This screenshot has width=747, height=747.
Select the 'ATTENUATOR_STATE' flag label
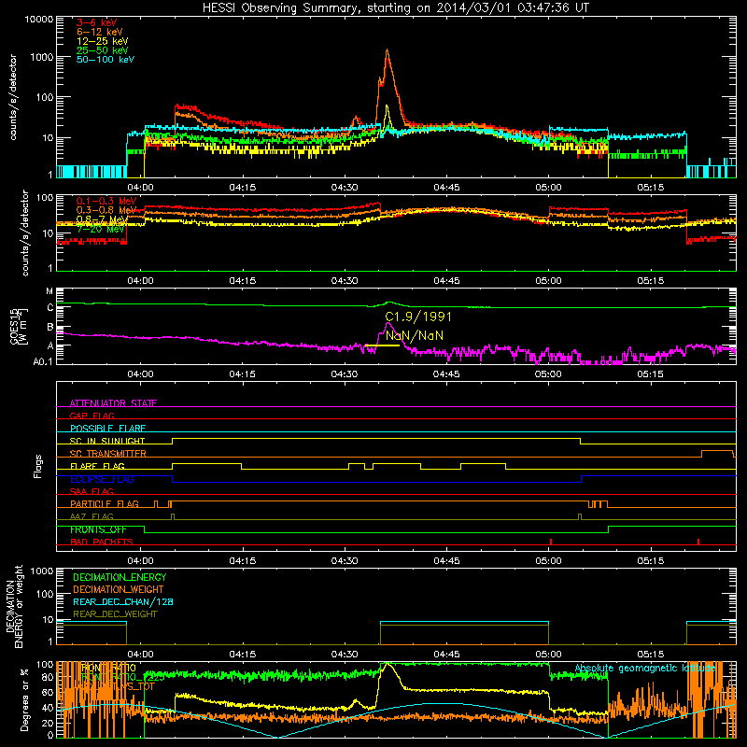[113, 403]
